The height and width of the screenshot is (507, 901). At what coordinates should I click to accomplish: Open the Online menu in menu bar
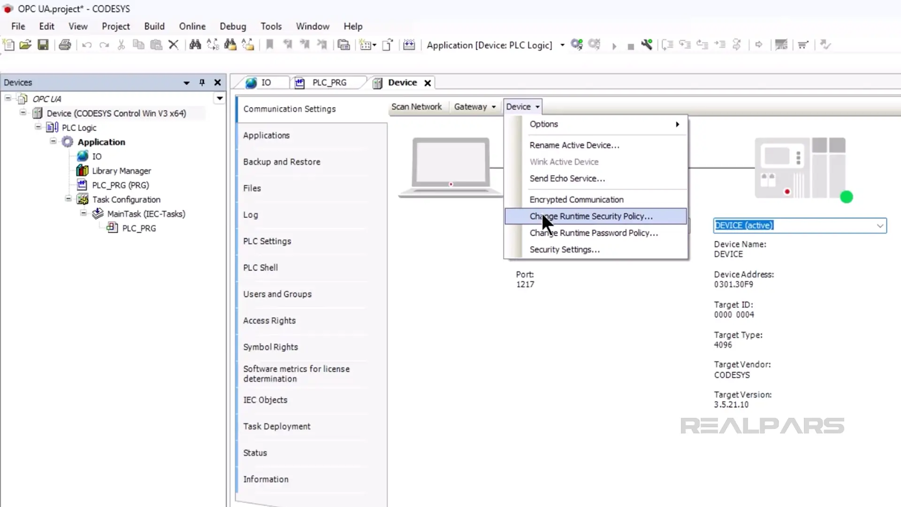click(x=192, y=26)
